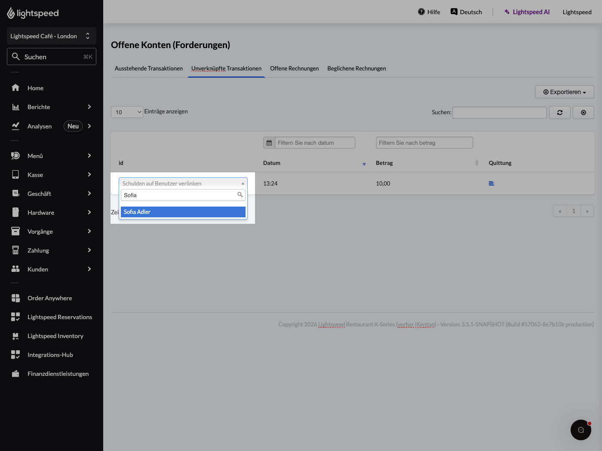
Task: Click the Geschäft icon in sidebar
Action: (15, 193)
